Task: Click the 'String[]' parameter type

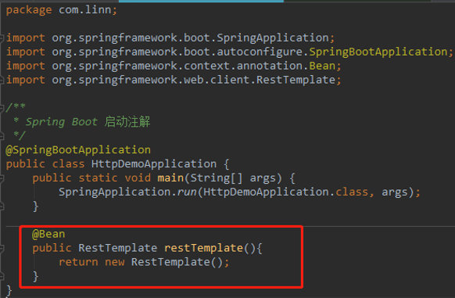Action: click(217, 178)
